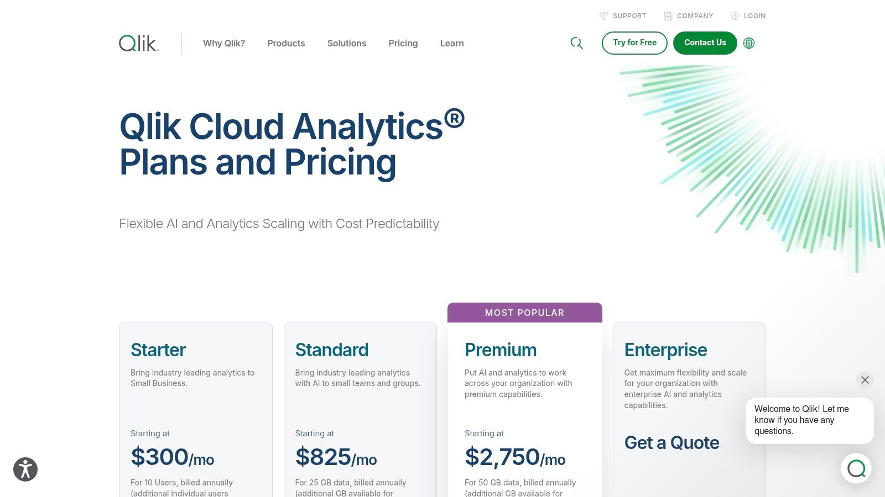Dismiss the chat welcome message
This screenshot has width=885, height=497.
click(x=865, y=380)
